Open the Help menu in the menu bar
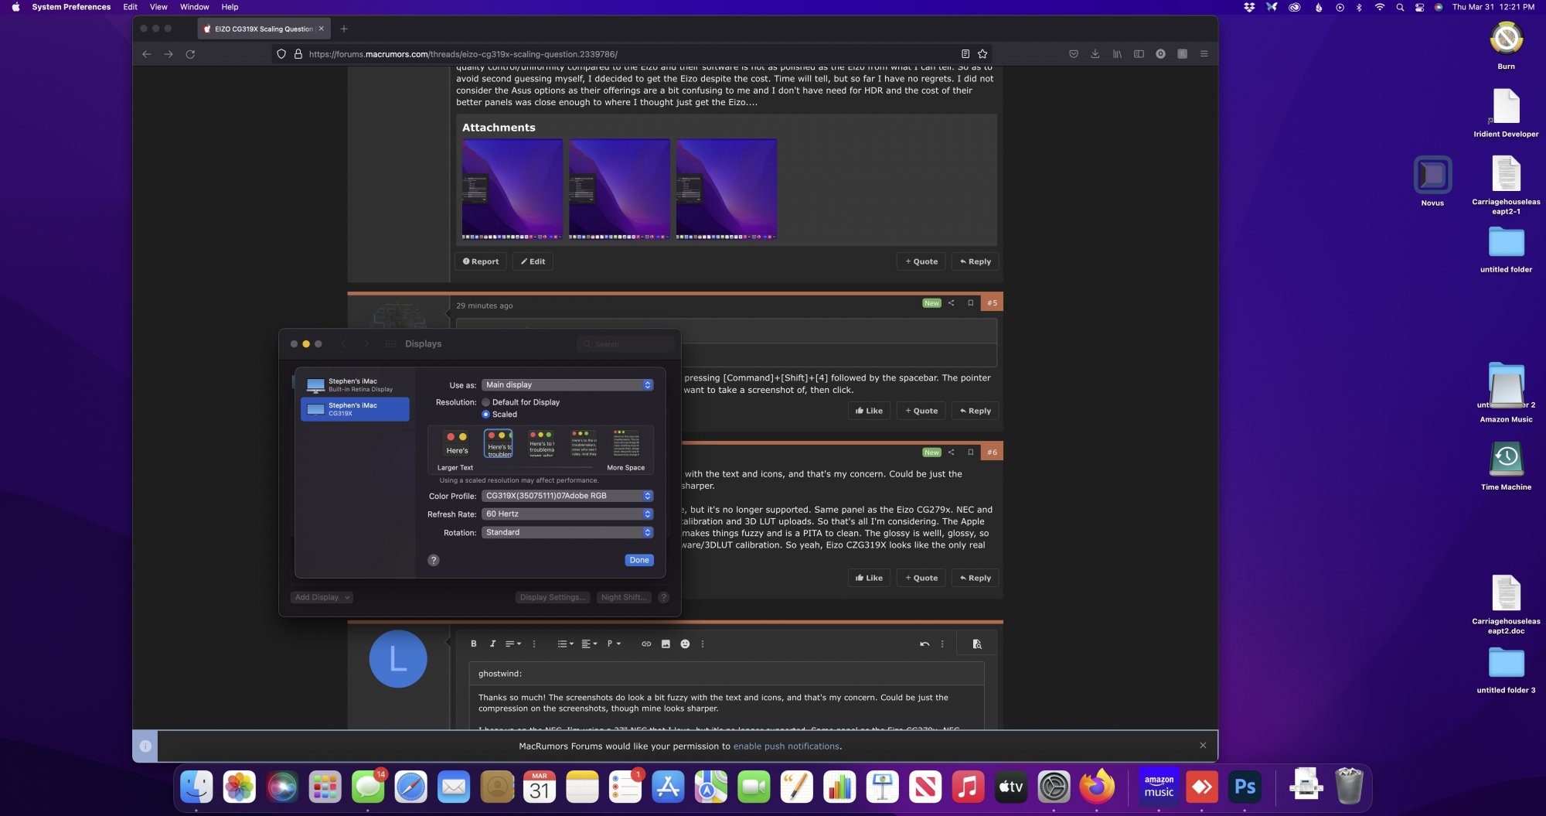Viewport: 1546px width, 816px height. click(230, 7)
